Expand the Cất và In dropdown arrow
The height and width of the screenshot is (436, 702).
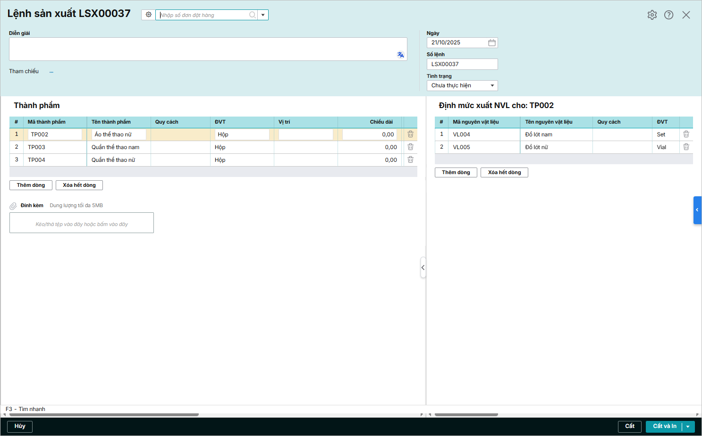[x=688, y=427]
